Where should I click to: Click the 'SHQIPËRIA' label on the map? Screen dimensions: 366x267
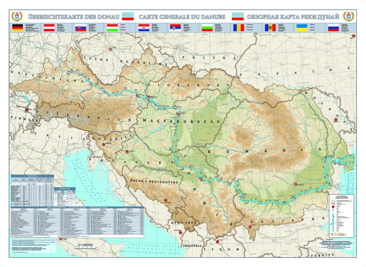point(192,246)
